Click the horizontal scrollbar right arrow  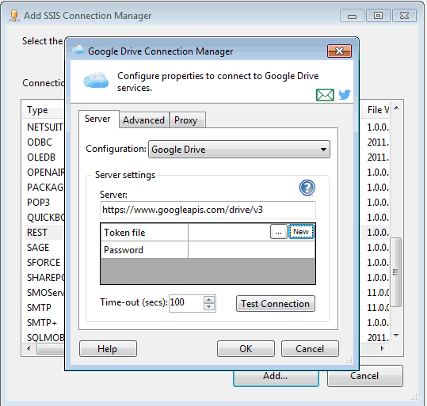(x=383, y=348)
